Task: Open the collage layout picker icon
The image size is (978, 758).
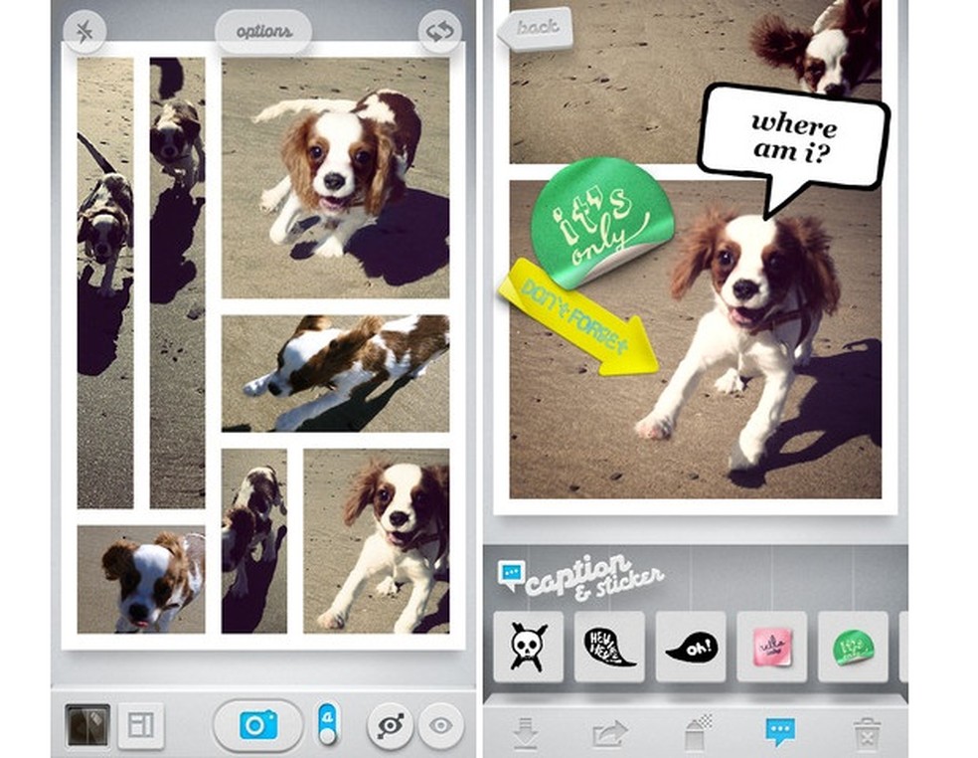Action: [x=141, y=725]
